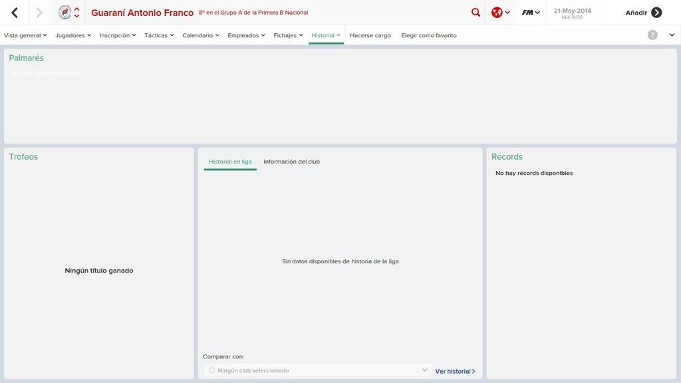Open the Fichajes menu

[x=288, y=35]
